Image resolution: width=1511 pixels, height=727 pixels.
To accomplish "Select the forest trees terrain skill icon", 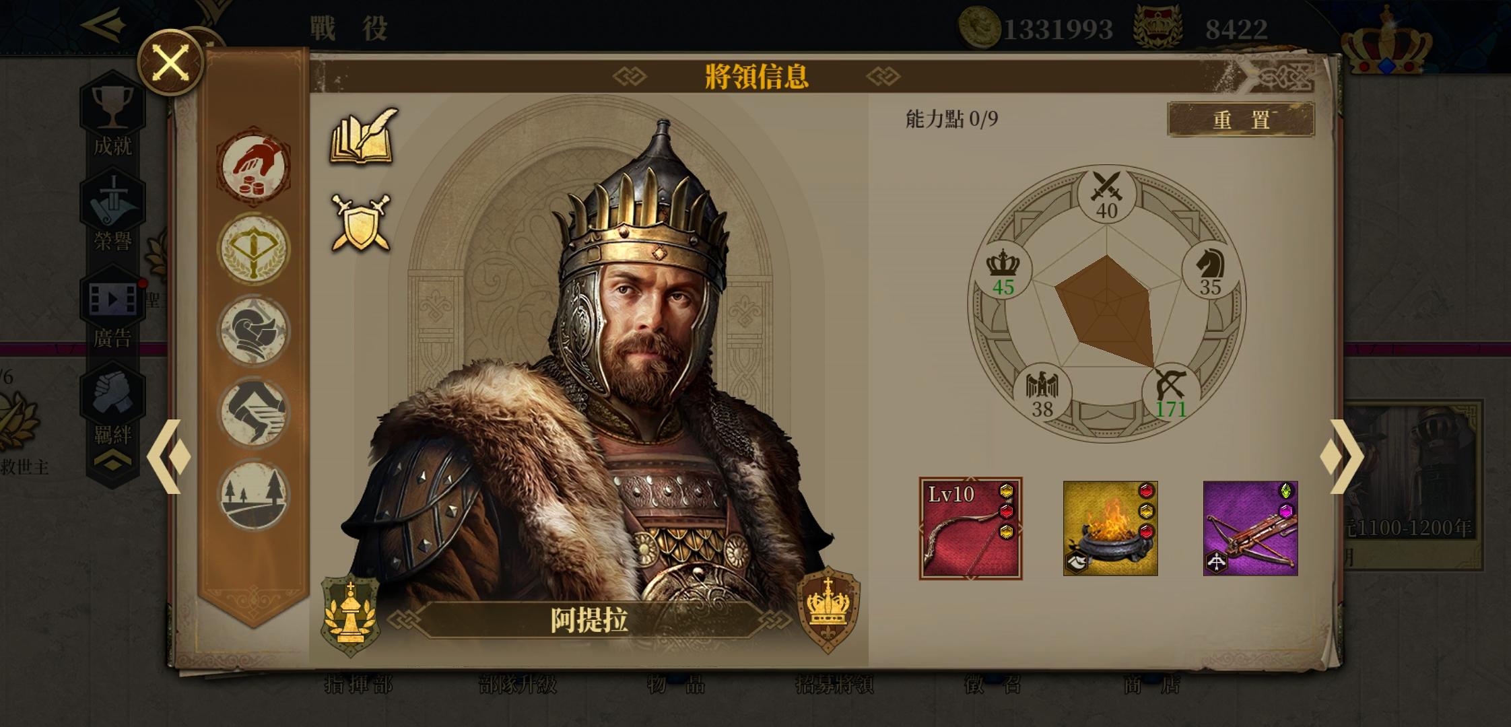I will pos(254,495).
